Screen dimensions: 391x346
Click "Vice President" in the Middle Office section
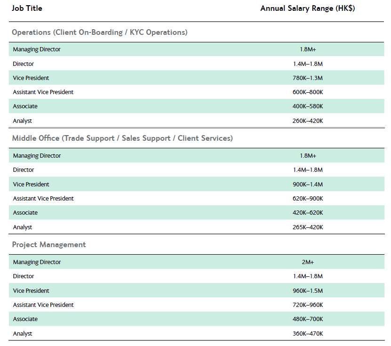click(31, 185)
